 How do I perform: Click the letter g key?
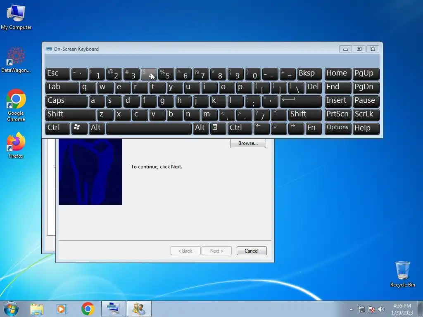(x=166, y=102)
